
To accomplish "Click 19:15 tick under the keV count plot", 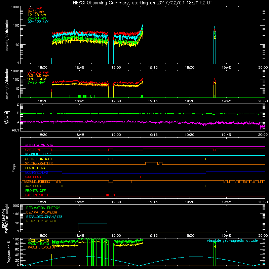I will [x=153, y=68].
